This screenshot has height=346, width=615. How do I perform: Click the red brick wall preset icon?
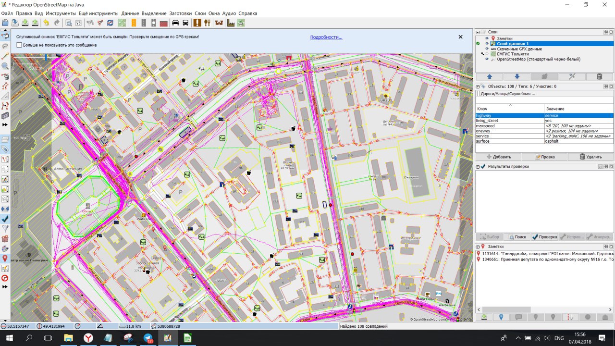[163, 23]
